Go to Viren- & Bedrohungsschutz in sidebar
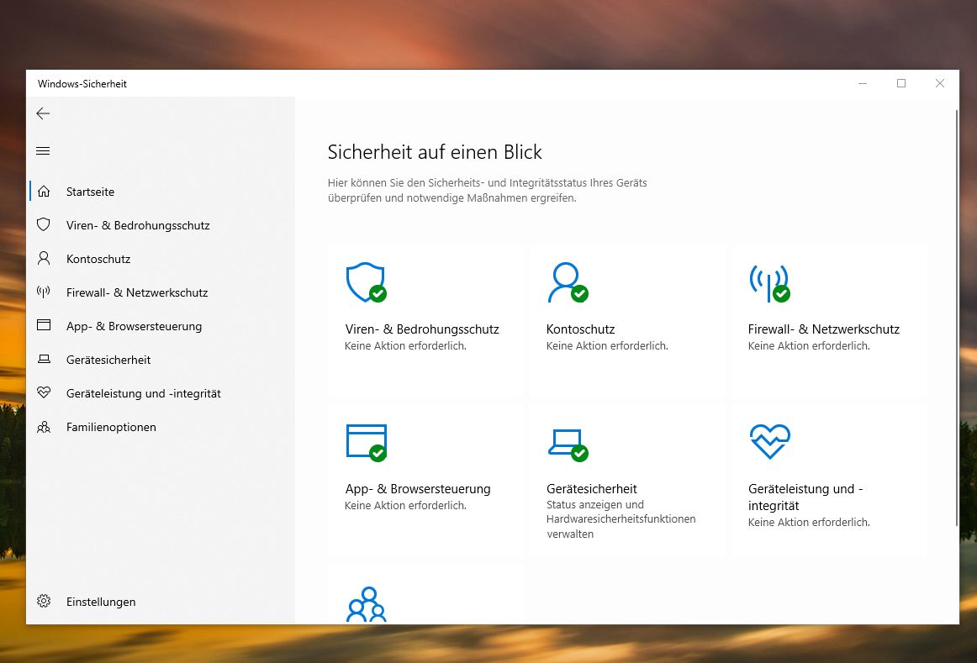This screenshot has width=977, height=663. click(x=138, y=225)
